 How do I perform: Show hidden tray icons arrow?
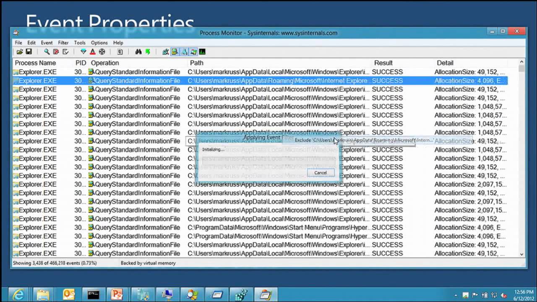[x=456, y=295]
